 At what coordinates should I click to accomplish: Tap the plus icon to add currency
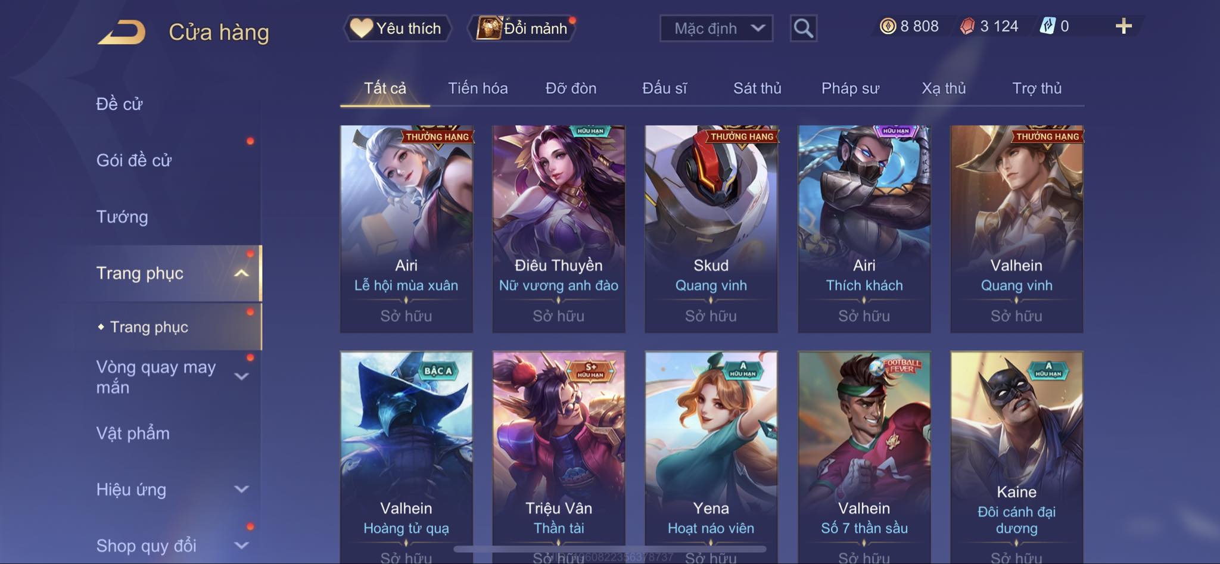(1123, 26)
